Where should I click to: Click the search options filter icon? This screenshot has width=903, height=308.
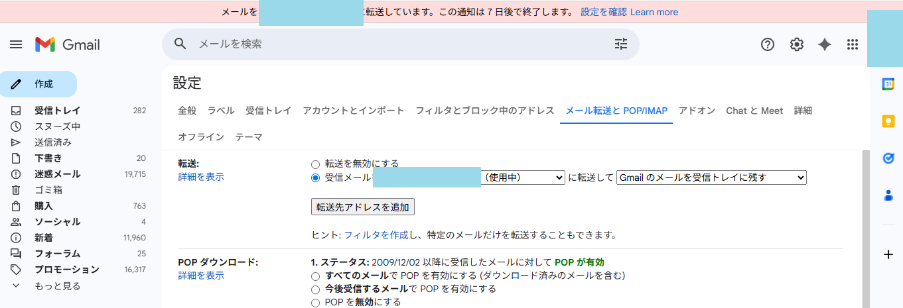[x=620, y=44]
